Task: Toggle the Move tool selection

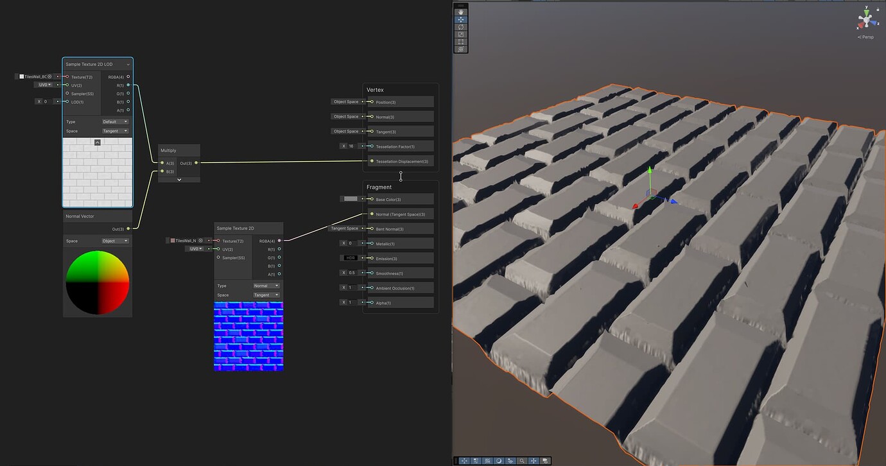Action: [x=461, y=19]
